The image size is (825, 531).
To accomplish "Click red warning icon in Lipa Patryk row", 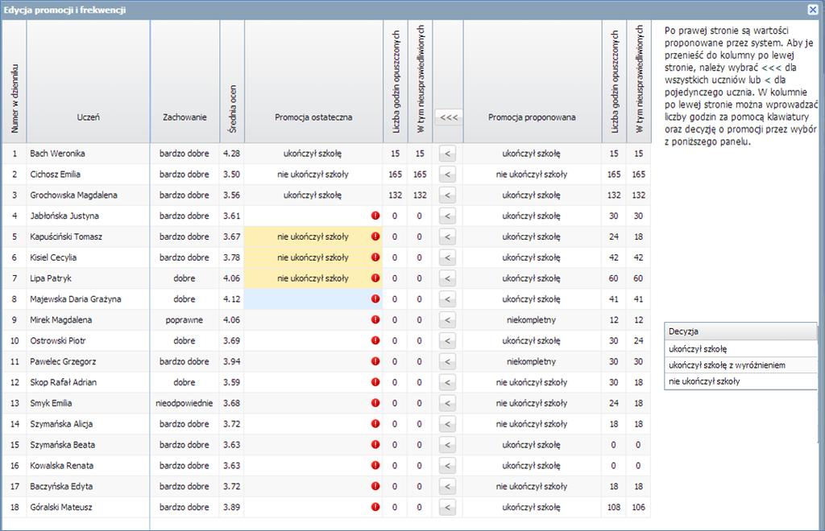I will (x=375, y=278).
